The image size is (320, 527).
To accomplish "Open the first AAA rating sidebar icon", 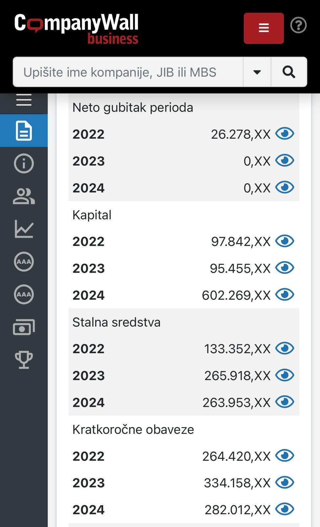I will click(x=24, y=262).
